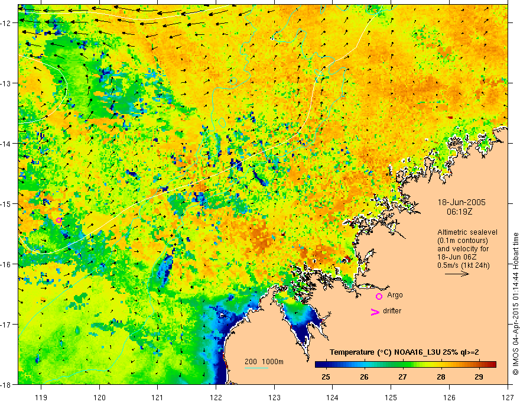Click the magenta drifter arrow symbol in legend
The height and width of the screenshot is (402, 520).
[375, 312]
